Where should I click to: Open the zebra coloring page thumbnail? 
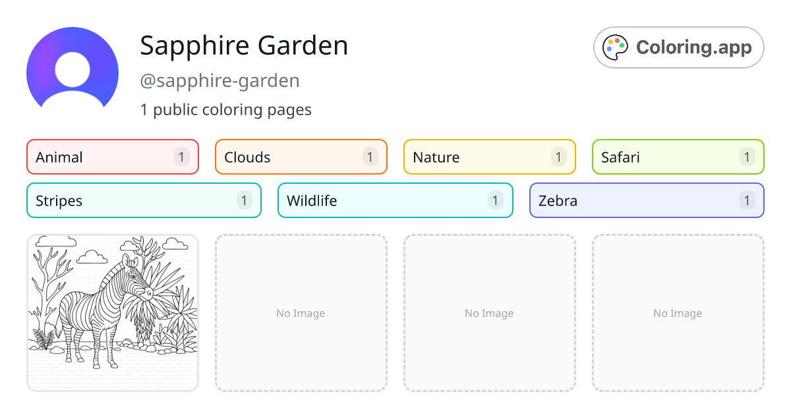(112, 313)
